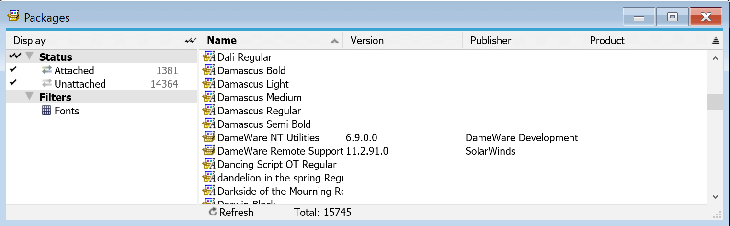Toggle all checkmarks in Display header

click(x=191, y=41)
